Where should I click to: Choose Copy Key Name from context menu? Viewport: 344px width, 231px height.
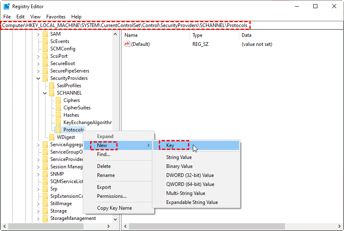coord(114,208)
